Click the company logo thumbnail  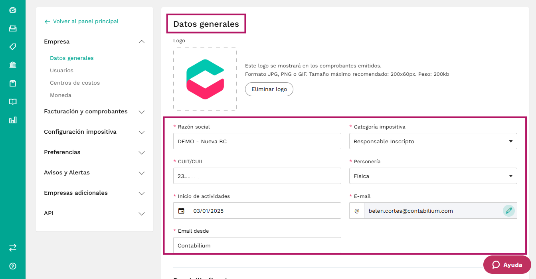coord(205,79)
